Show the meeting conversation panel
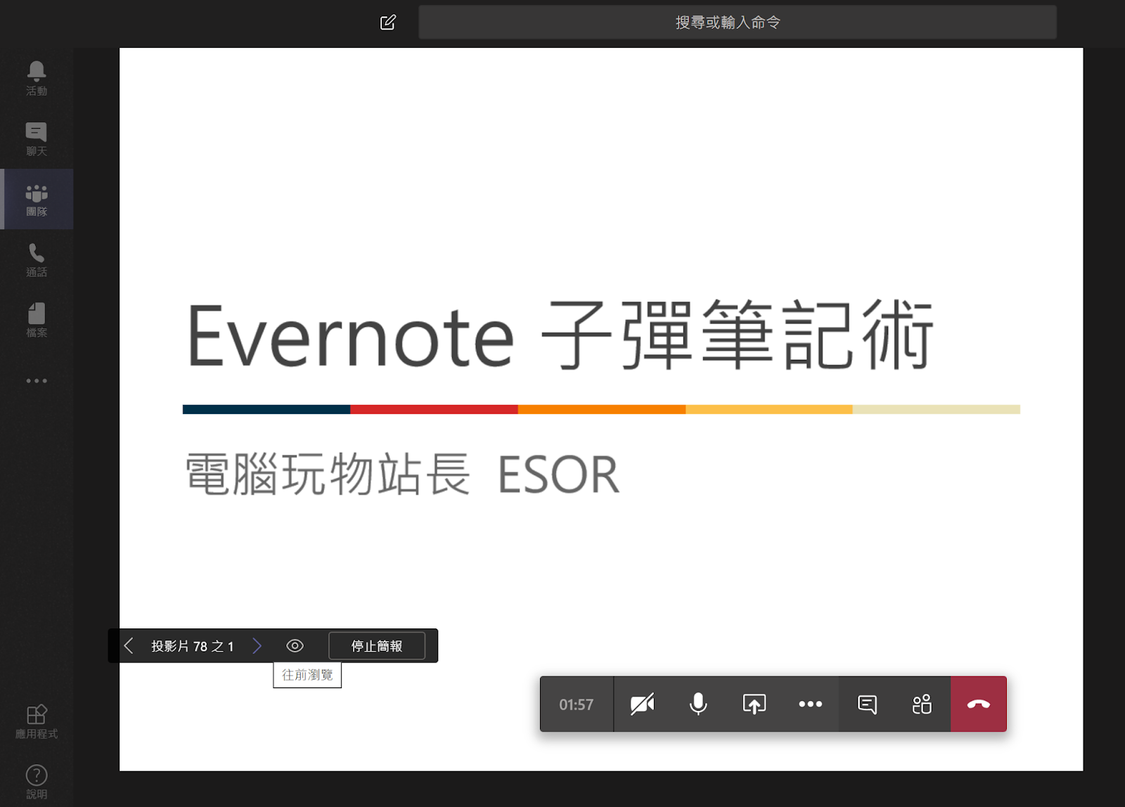The width and height of the screenshot is (1125, 807). point(867,704)
